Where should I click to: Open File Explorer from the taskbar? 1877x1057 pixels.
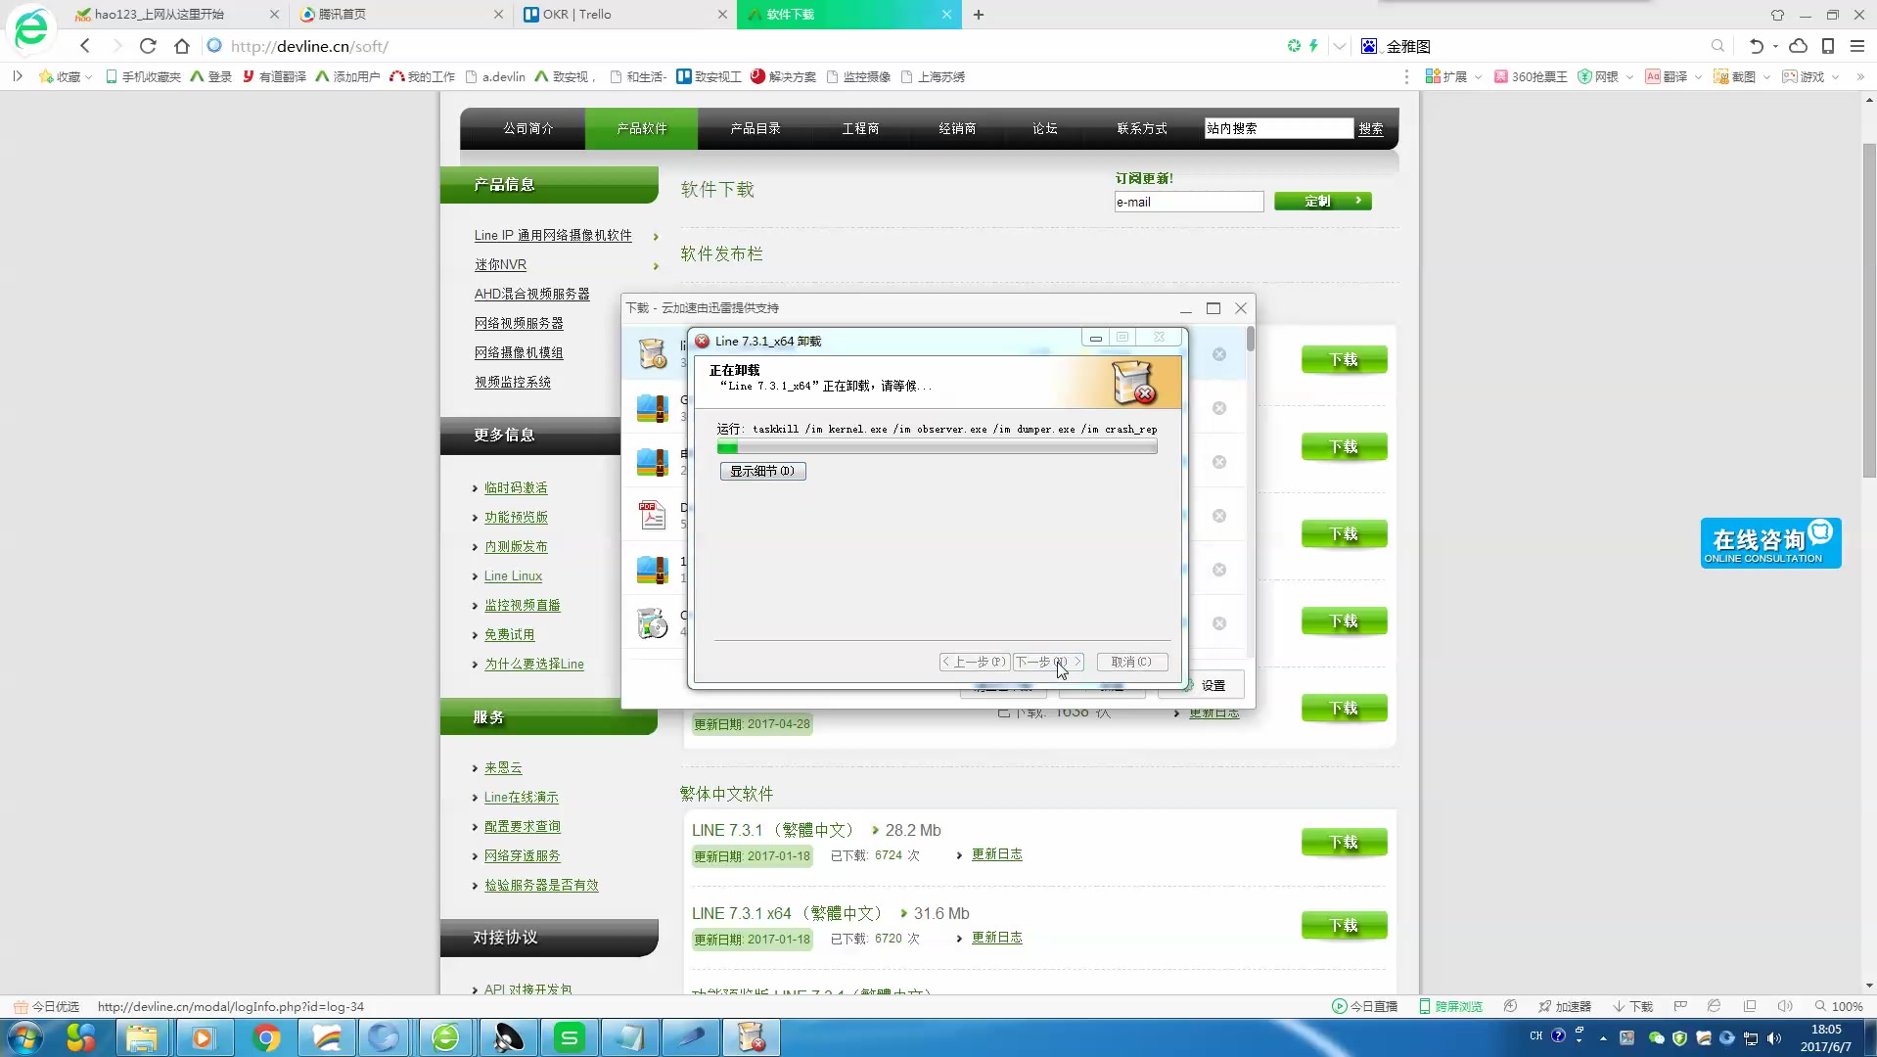[x=142, y=1037]
